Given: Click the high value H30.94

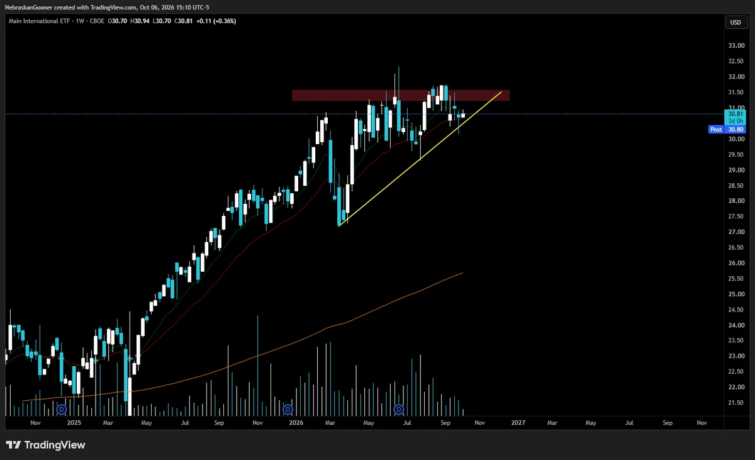Looking at the screenshot, I should 140,21.
